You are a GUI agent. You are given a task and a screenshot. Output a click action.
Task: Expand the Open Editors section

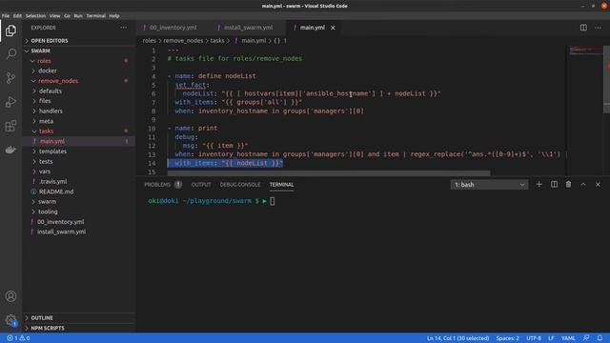pos(79,40)
